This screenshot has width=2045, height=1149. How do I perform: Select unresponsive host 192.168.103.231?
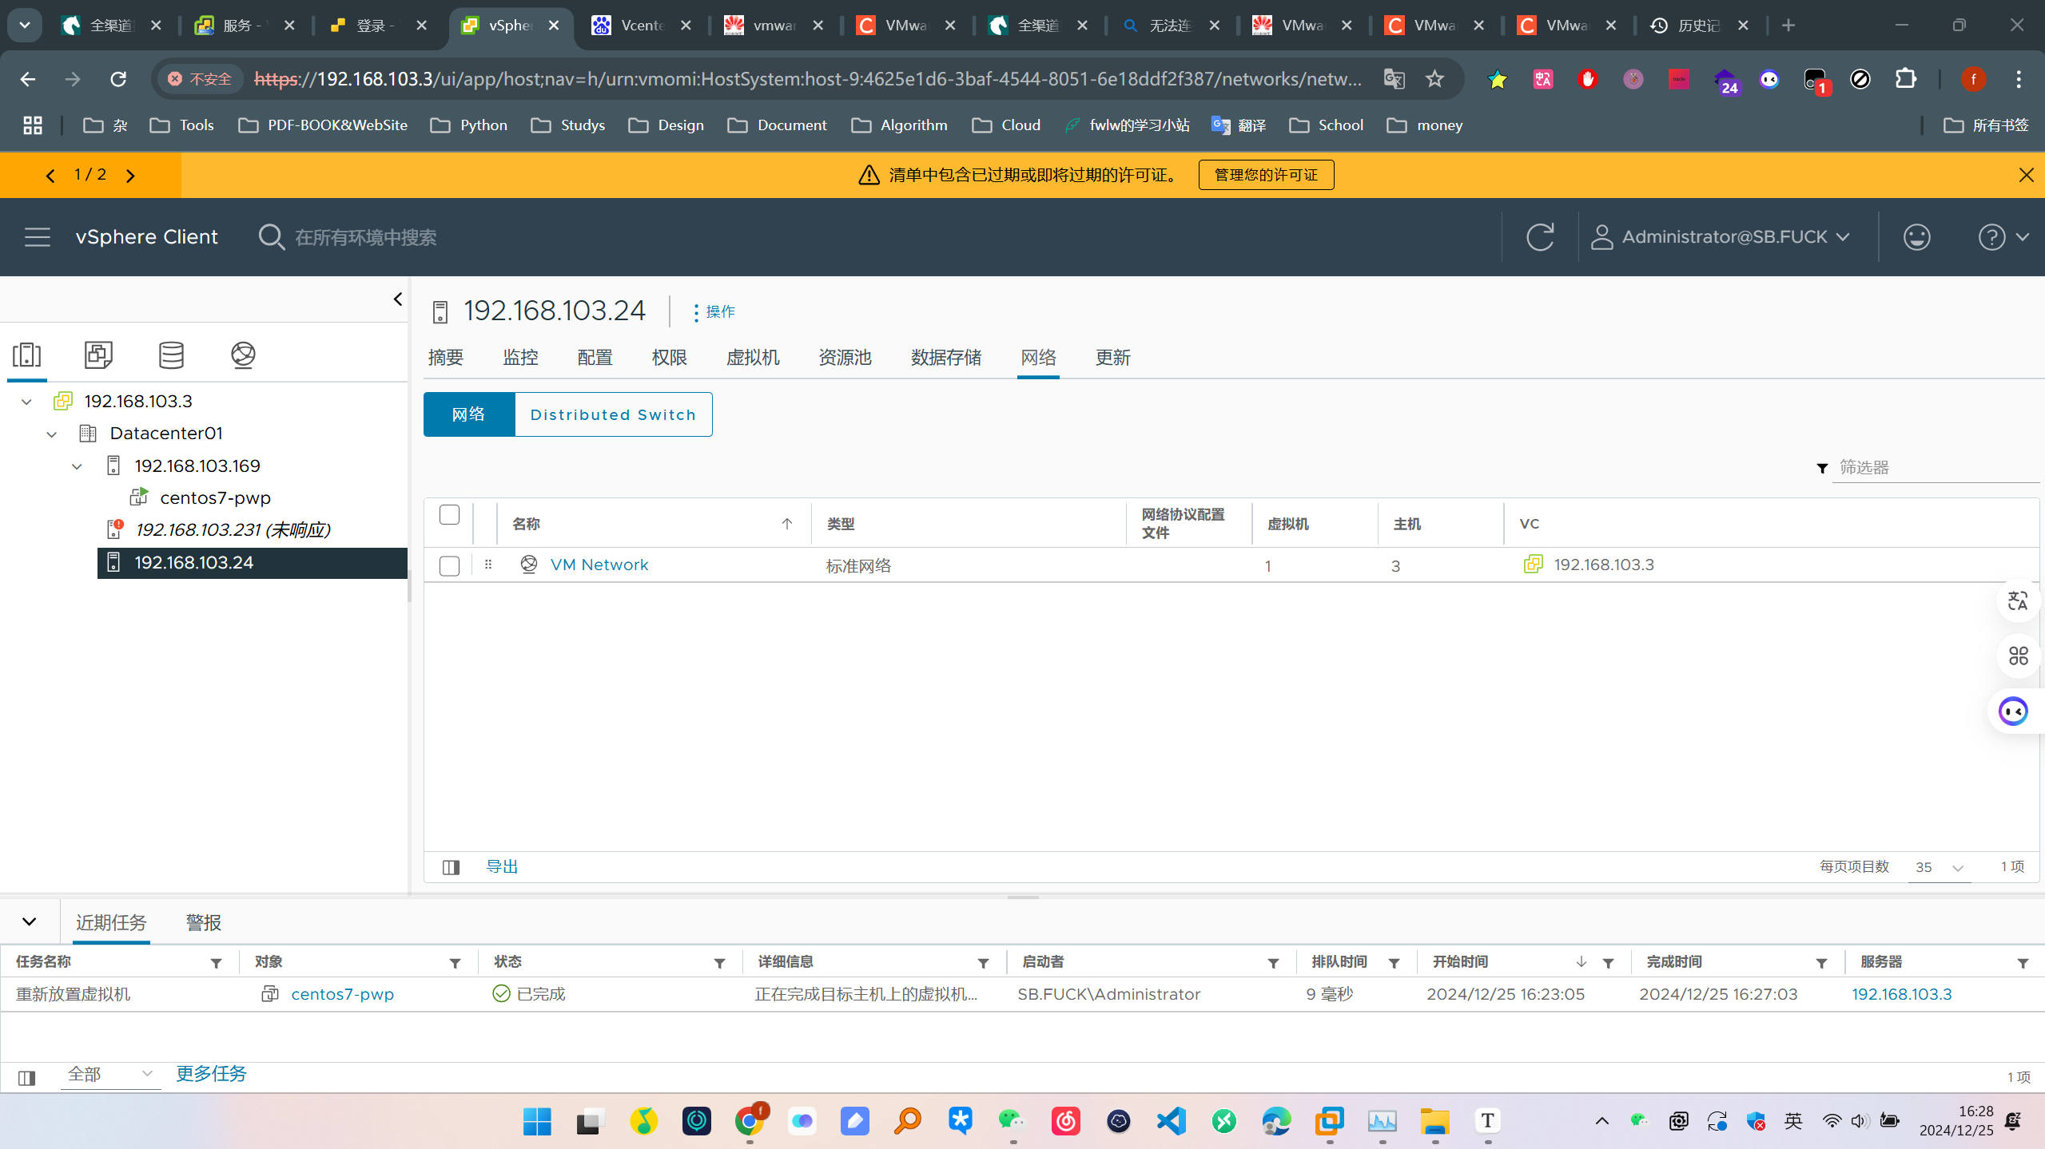coord(233,530)
